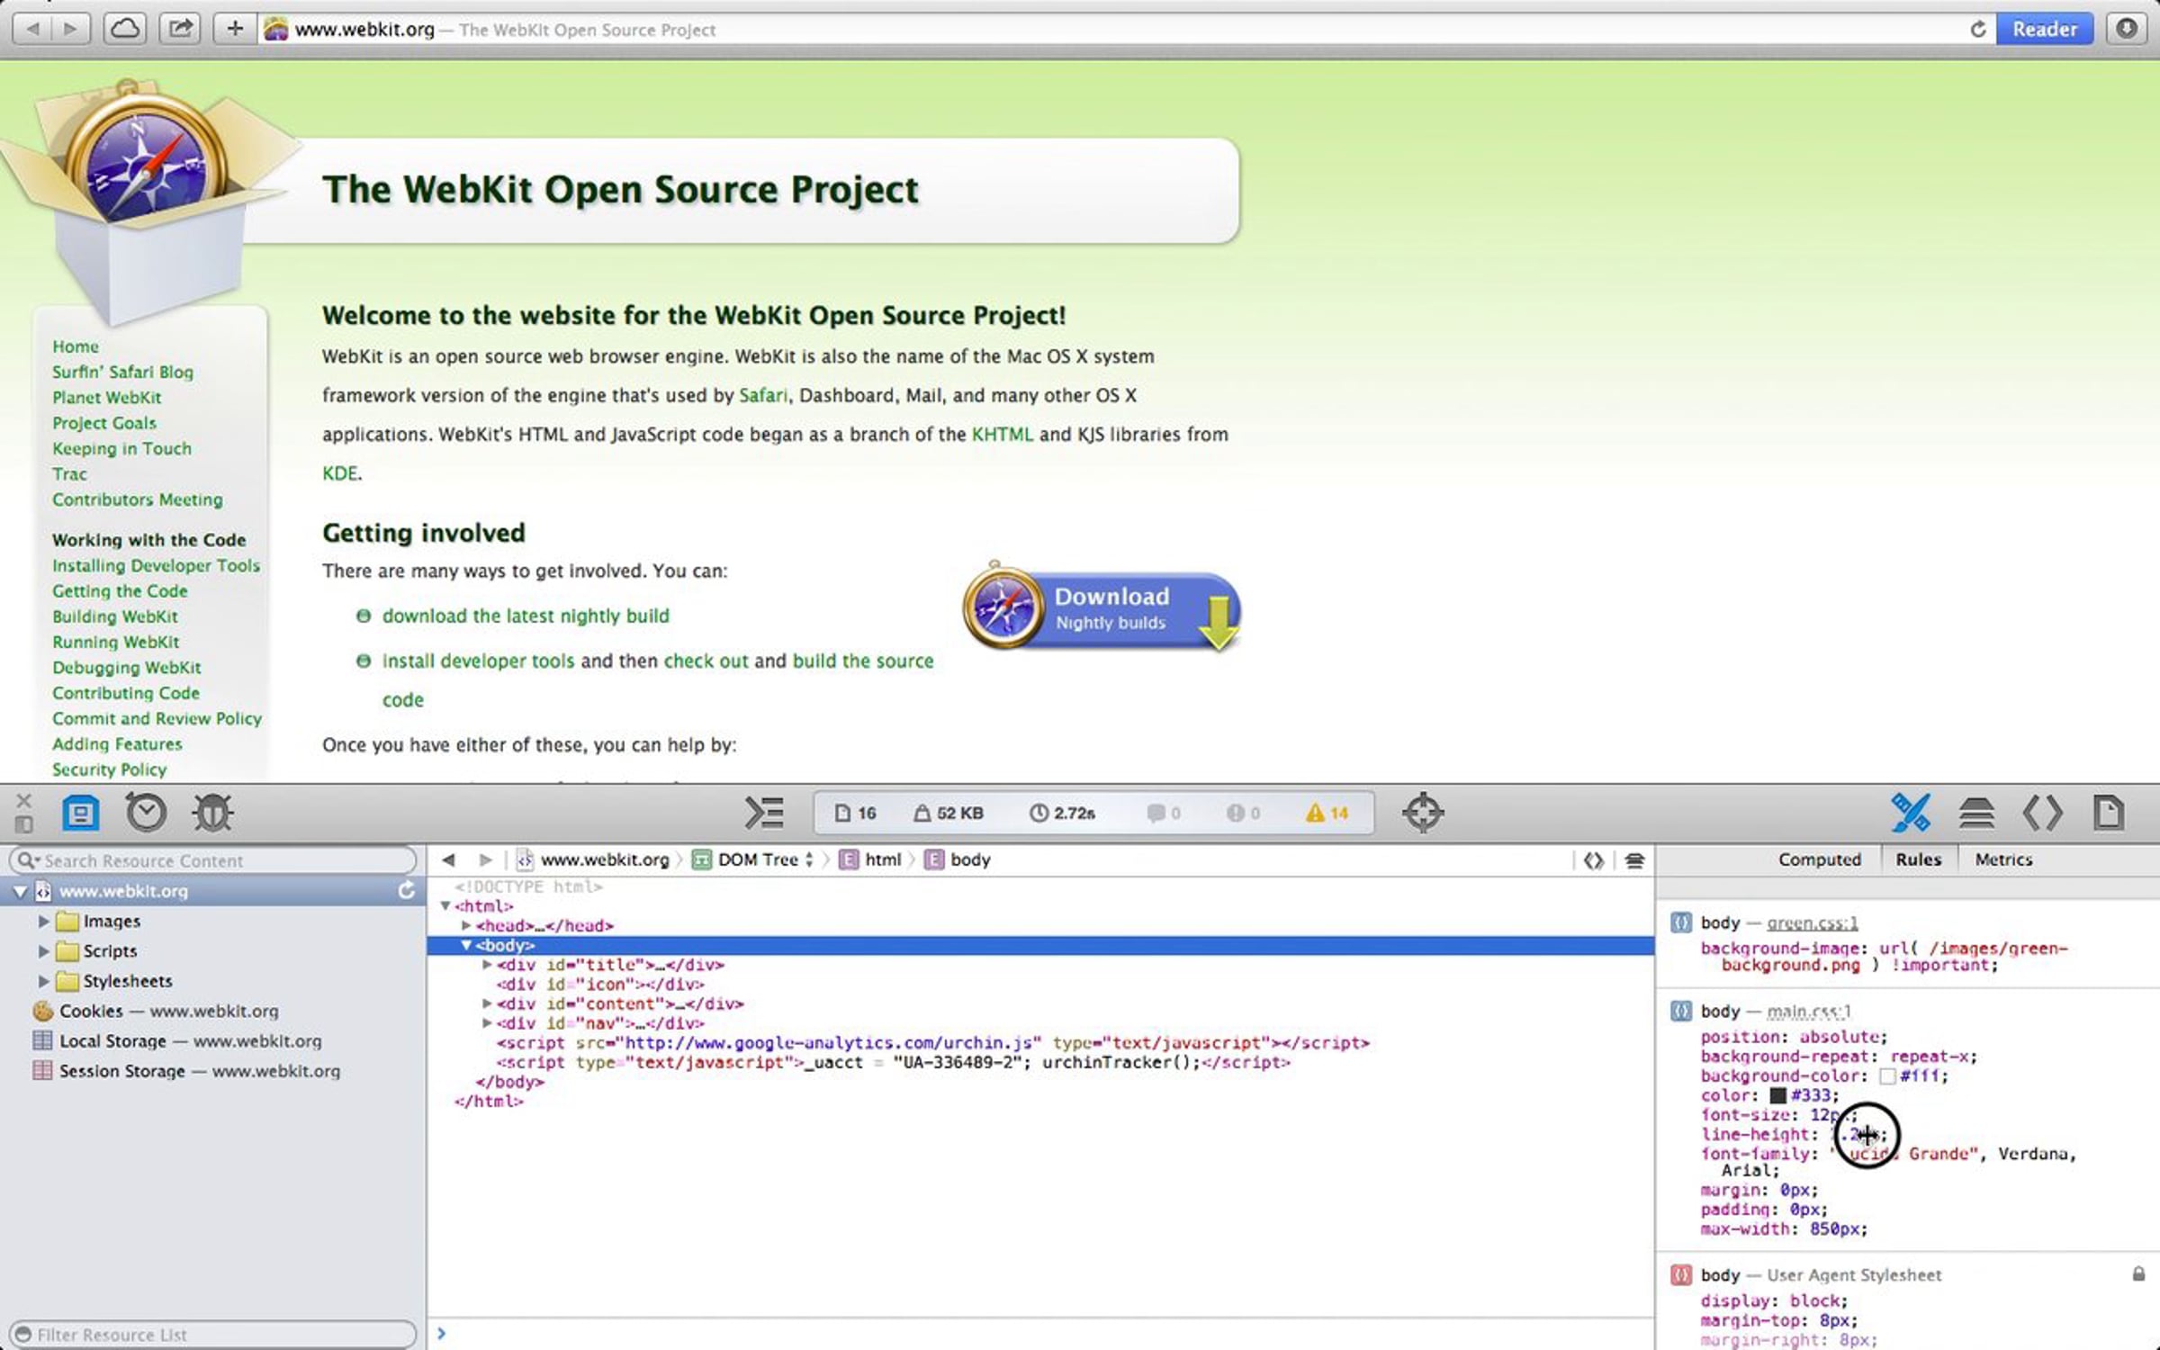Image resolution: width=2160 pixels, height=1350 pixels.
Task: Select Cookies — www.webkit.org in sidebar
Action: click(x=213, y=1011)
